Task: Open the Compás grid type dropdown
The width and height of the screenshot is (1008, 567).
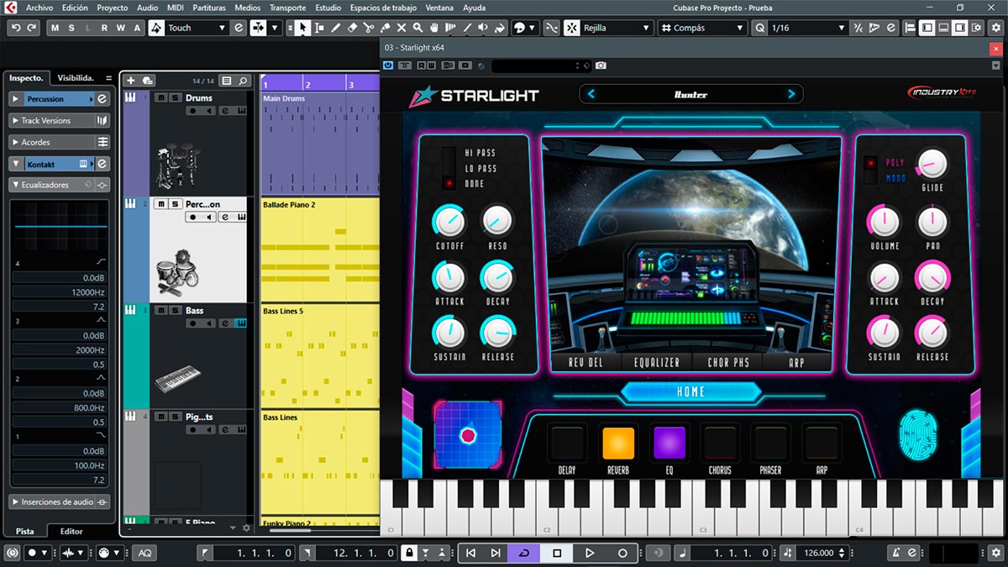Action: tap(702, 28)
